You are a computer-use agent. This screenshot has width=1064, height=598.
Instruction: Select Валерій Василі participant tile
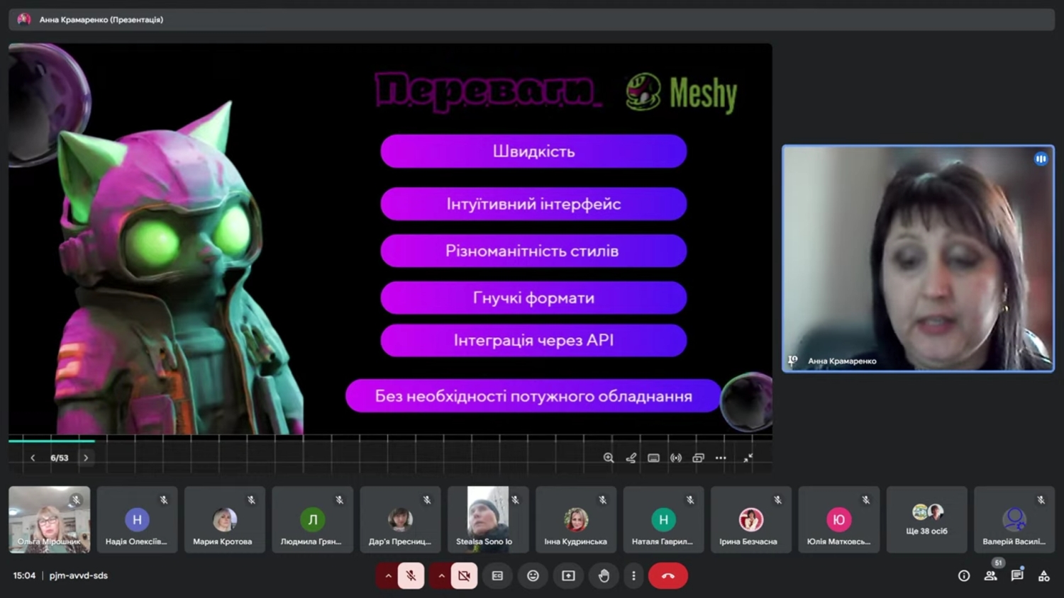1014,519
